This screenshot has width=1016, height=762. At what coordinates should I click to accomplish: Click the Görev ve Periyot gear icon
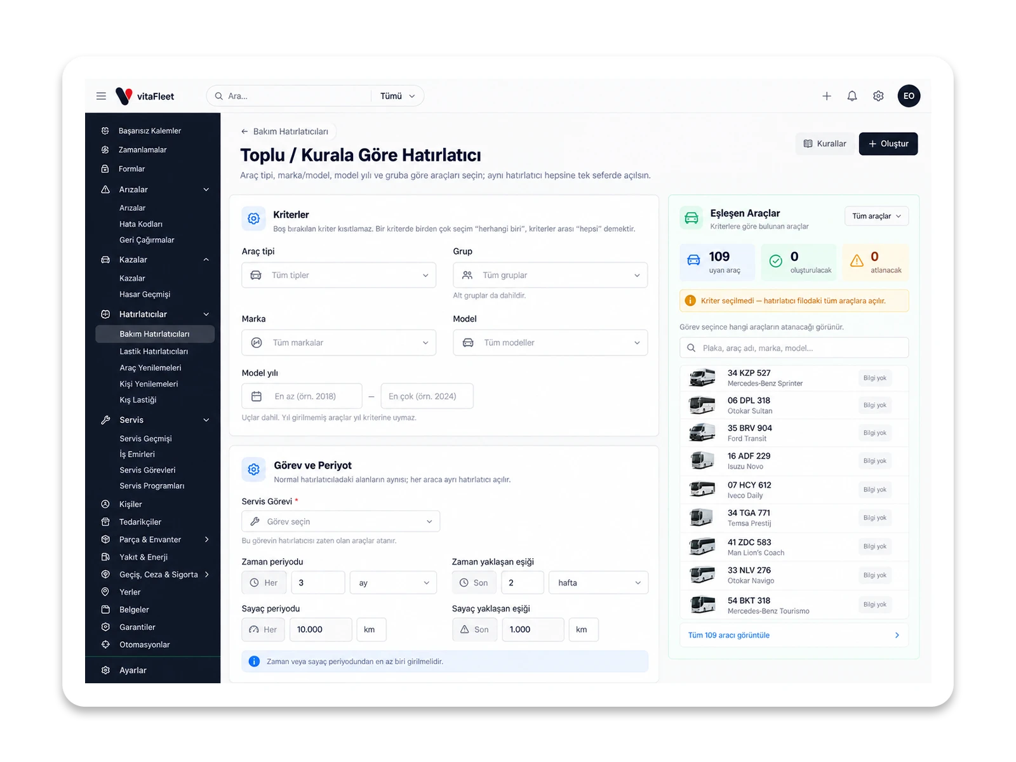253,469
